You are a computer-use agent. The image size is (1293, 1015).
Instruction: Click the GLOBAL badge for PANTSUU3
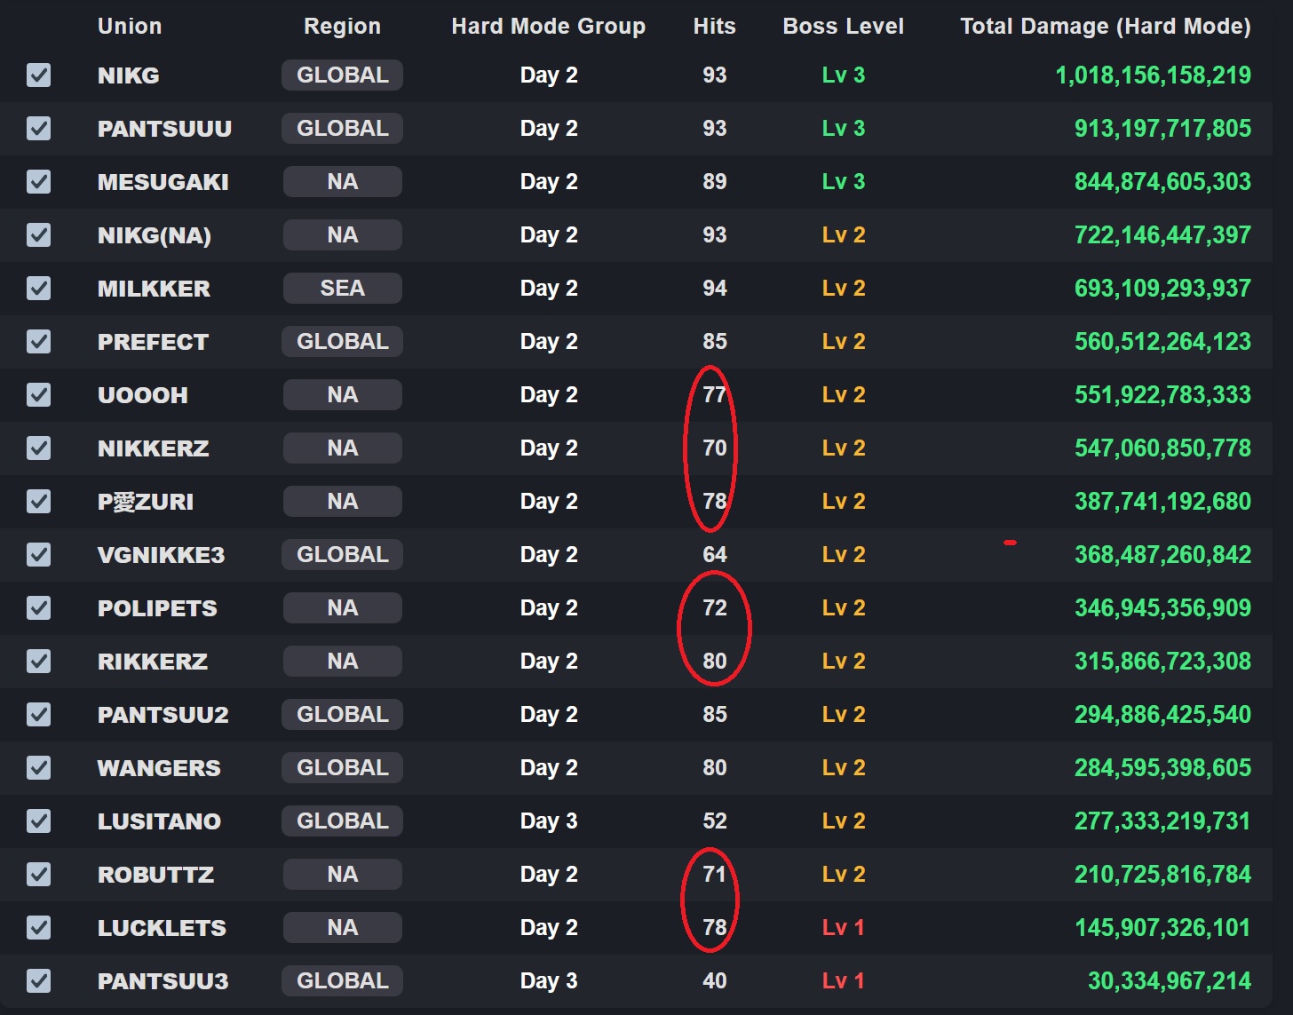pyautogui.click(x=342, y=981)
